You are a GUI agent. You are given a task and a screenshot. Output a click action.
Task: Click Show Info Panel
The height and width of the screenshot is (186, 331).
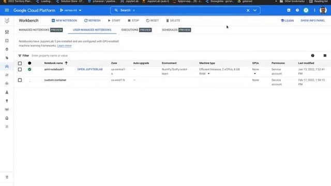[x=312, y=21]
